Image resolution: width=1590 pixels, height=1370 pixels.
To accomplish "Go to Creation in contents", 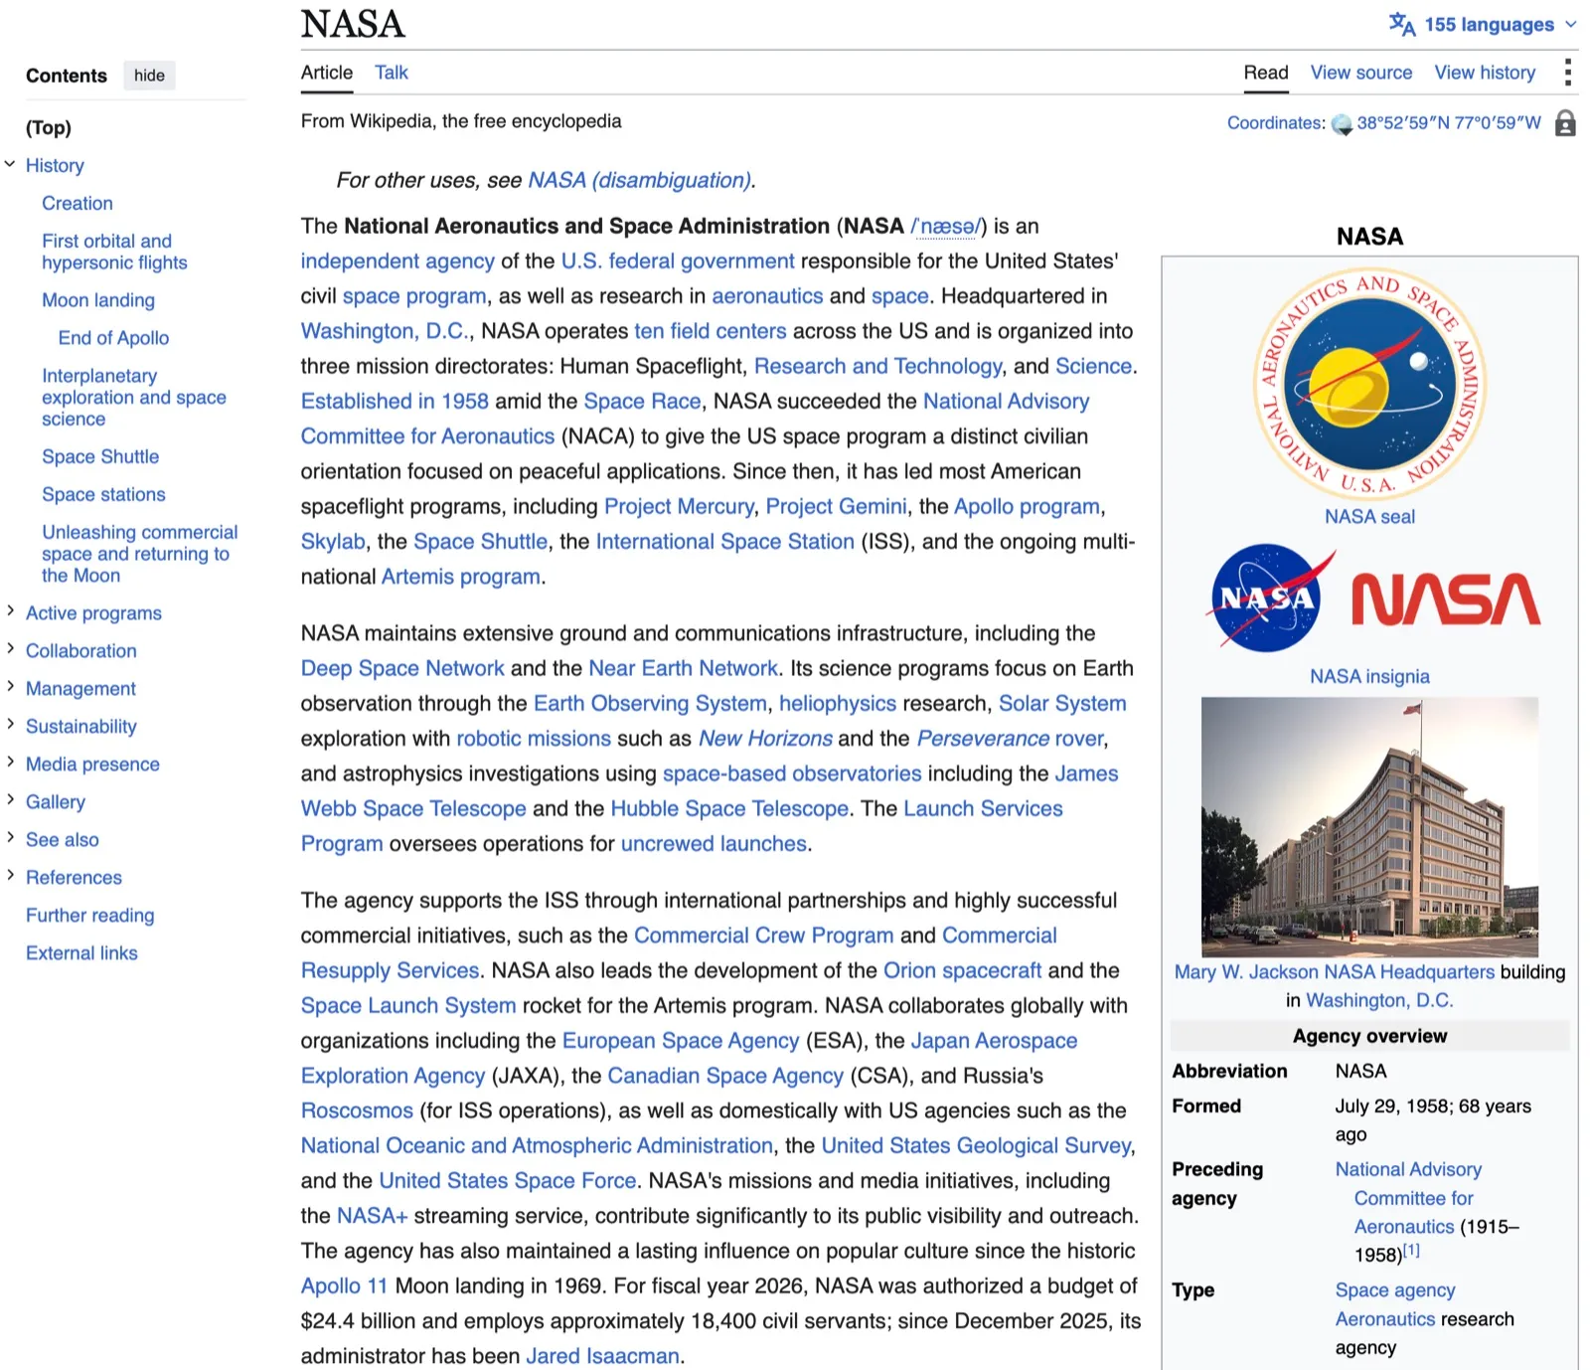I will click(78, 203).
